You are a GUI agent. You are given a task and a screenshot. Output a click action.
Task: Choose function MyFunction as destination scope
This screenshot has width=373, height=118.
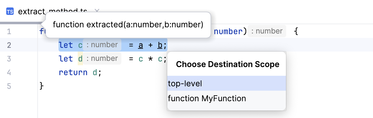coord(227,98)
